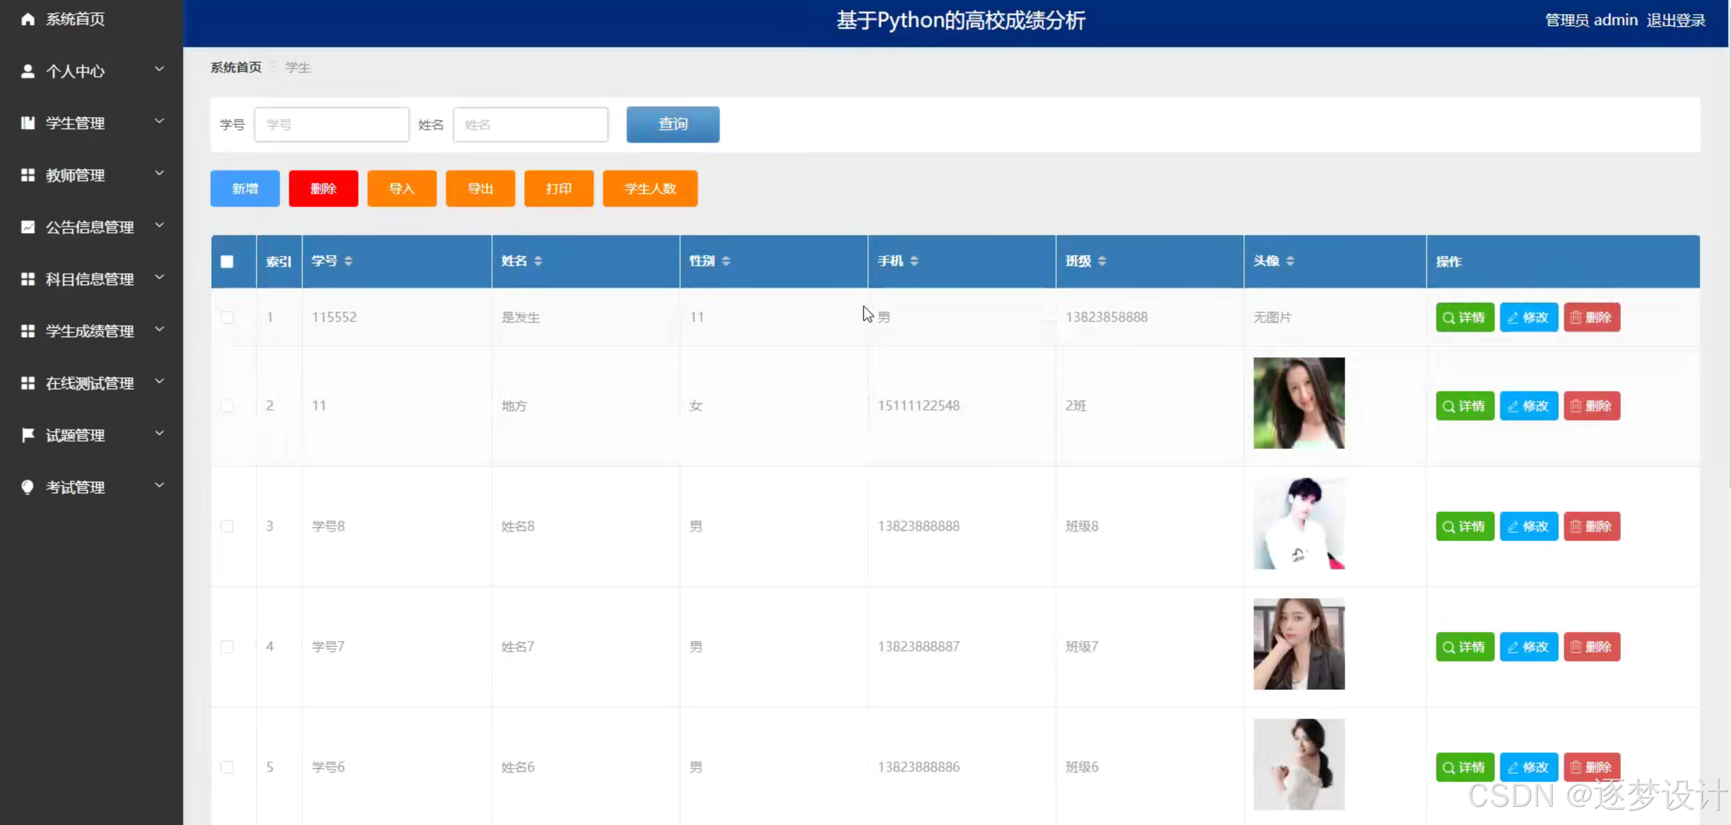Focus the 学号 search input field
The image size is (1731, 825).
(x=331, y=124)
